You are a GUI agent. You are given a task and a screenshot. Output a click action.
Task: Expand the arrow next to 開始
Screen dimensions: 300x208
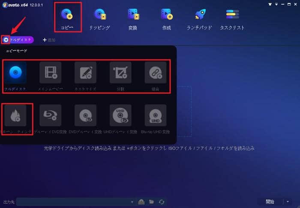click(x=288, y=202)
